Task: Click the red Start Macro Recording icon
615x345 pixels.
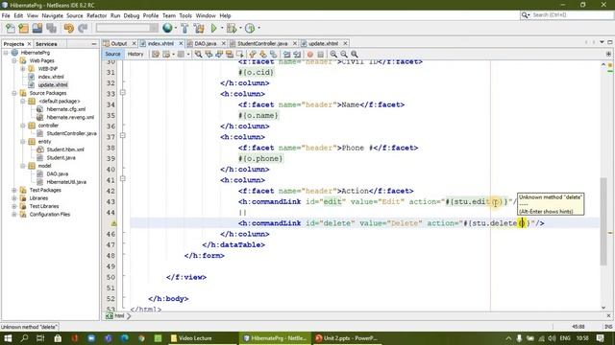Action: click(x=310, y=55)
